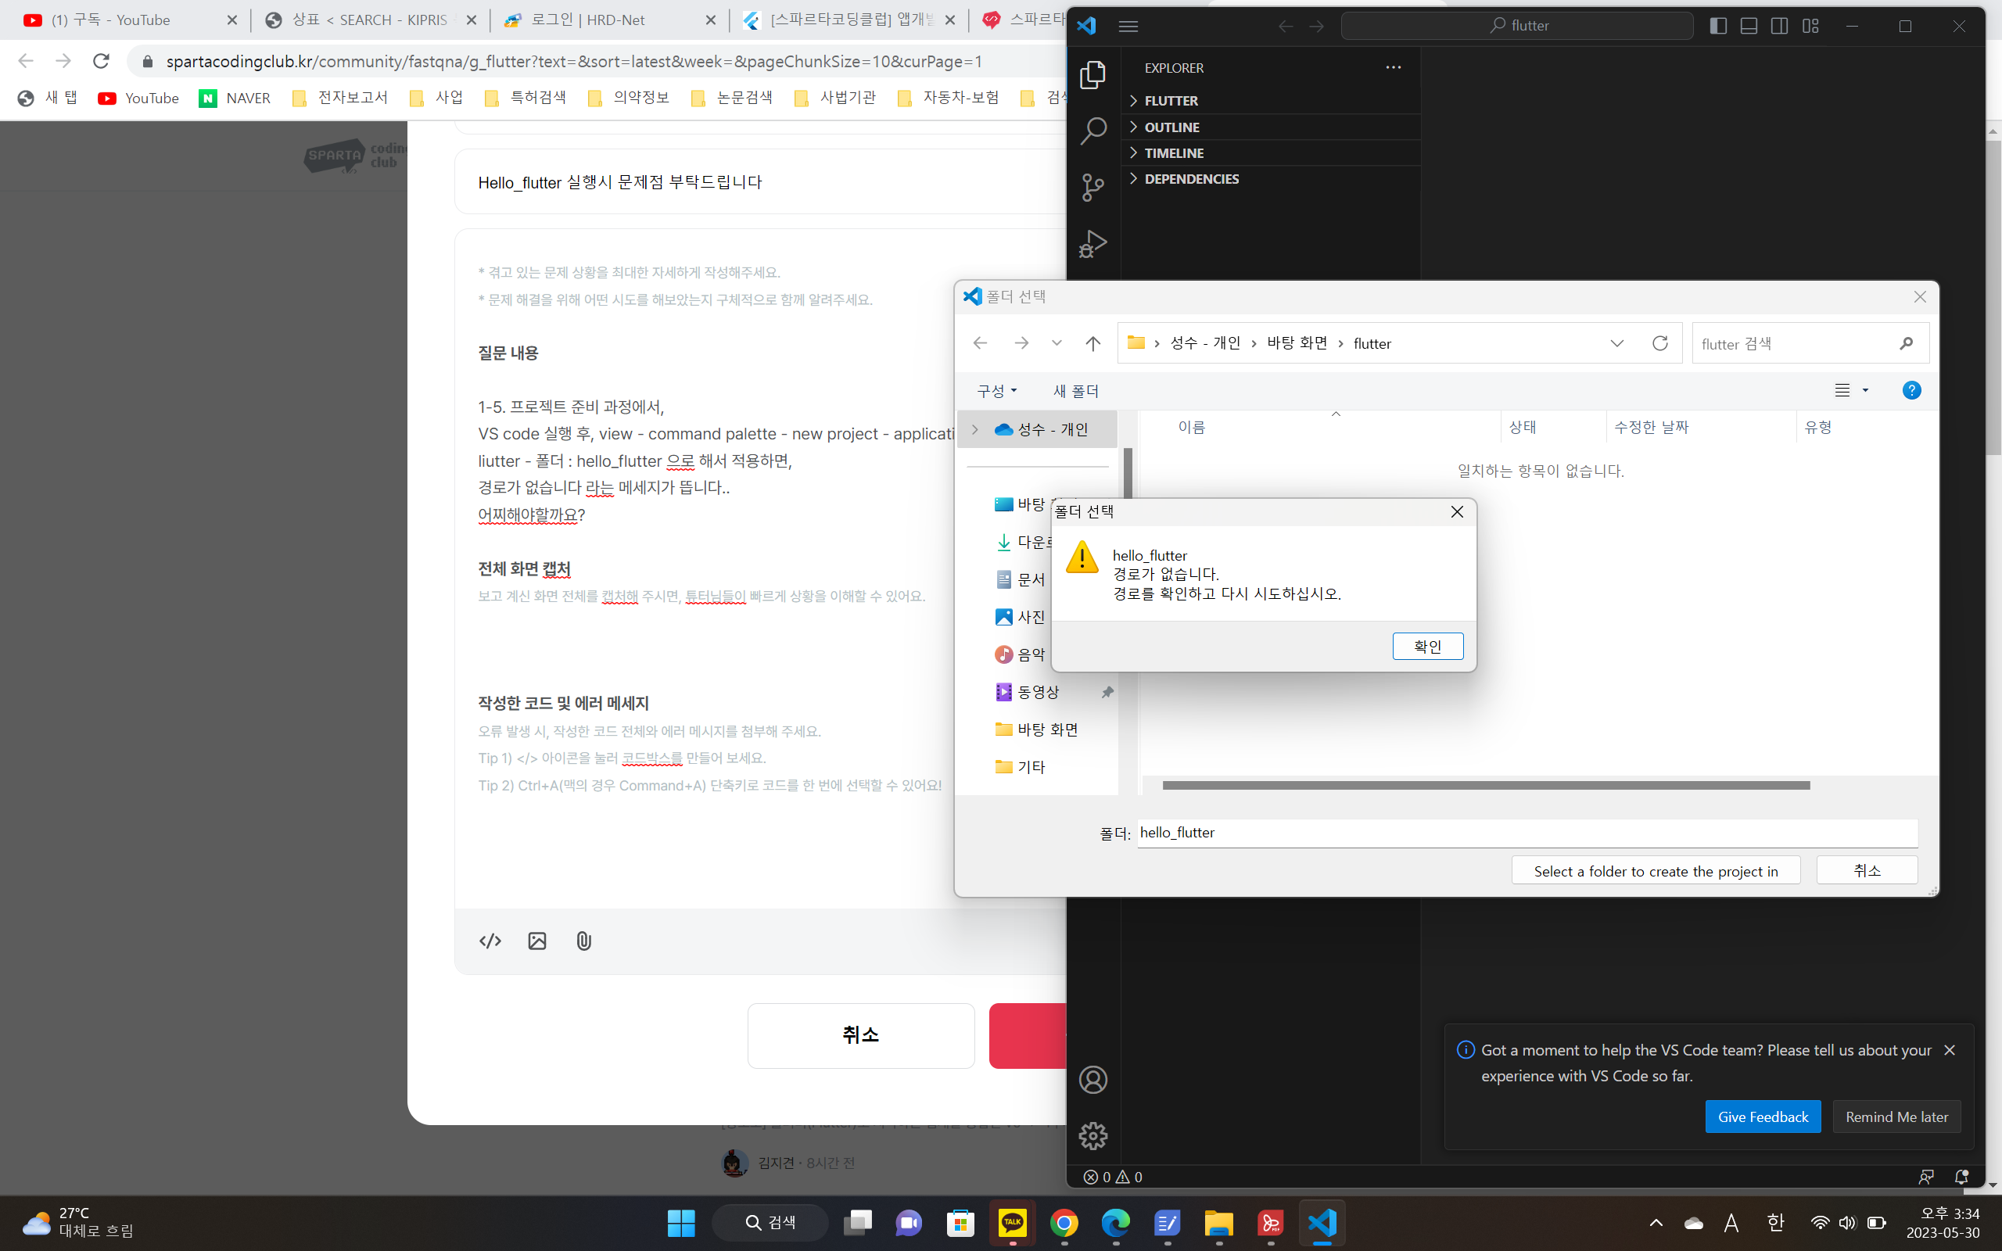Insert code block with </> icon
The height and width of the screenshot is (1251, 2002).
(490, 941)
